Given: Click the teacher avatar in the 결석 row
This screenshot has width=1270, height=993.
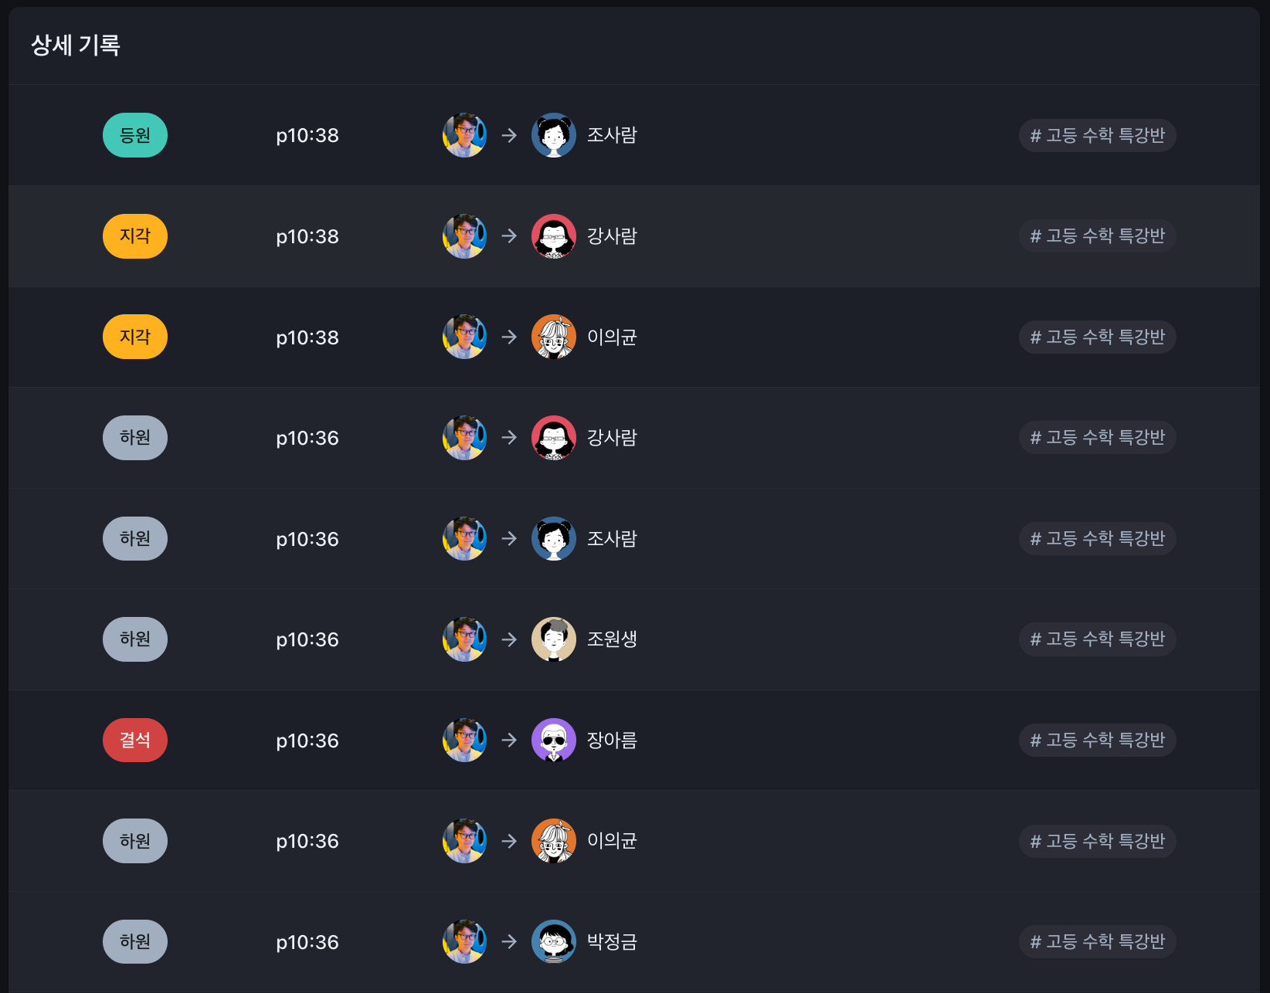Looking at the screenshot, I should click(x=464, y=740).
